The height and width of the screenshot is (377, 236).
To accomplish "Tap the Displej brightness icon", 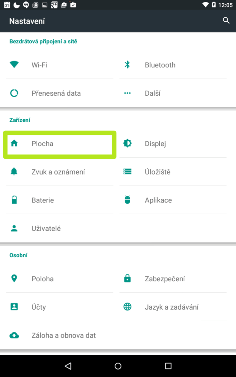I will click(x=127, y=144).
